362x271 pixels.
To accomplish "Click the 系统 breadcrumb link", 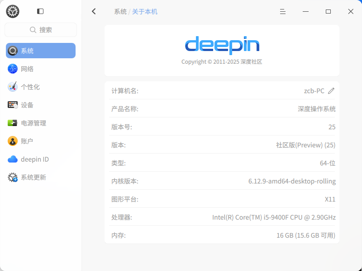I will pyautogui.click(x=120, y=12).
